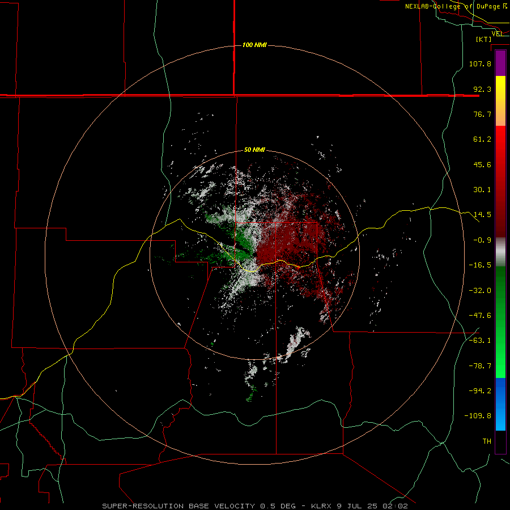Click the -63.1 scale value
Screen dimensions: 510x510
coord(480,341)
